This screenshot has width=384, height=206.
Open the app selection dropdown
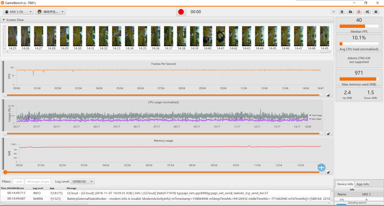coord(50,12)
